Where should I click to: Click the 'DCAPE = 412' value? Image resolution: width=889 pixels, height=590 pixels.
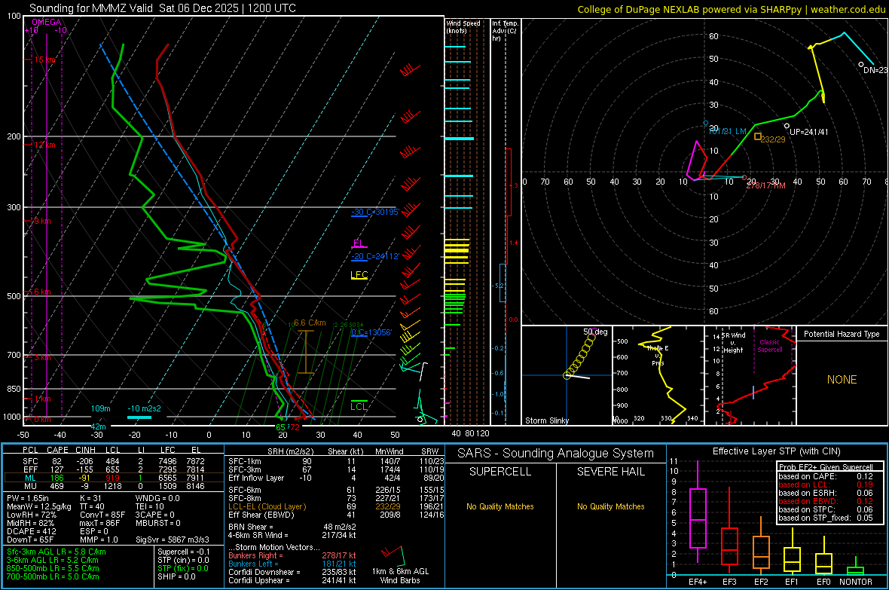(31, 531)
